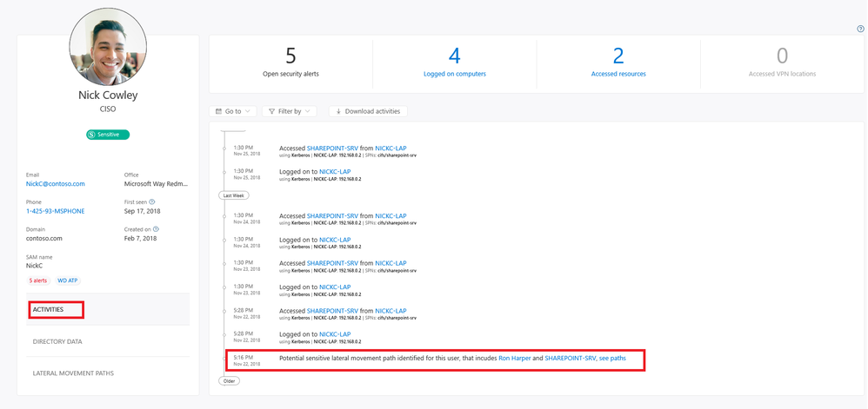Open the Go to dropdown
The image size is (868, 409).
coord(233,111)
